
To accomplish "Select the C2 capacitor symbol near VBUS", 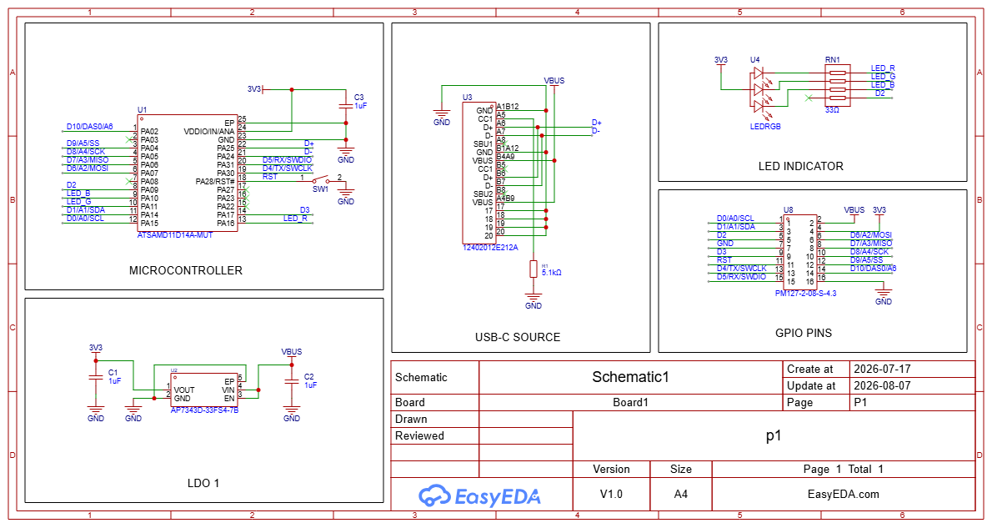I will (292, 380).
